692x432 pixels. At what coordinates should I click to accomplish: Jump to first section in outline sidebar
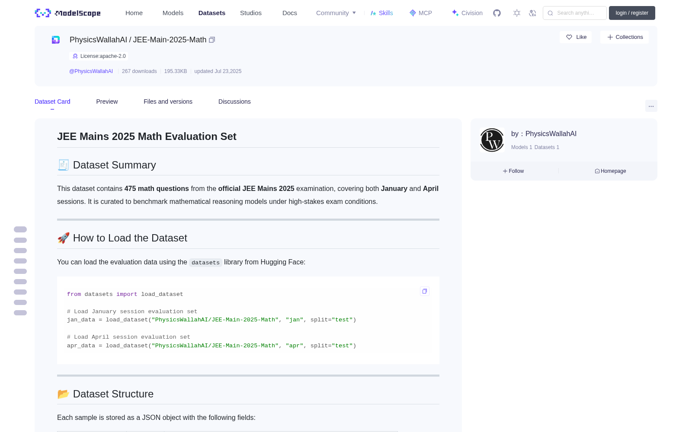pos(20,229)
